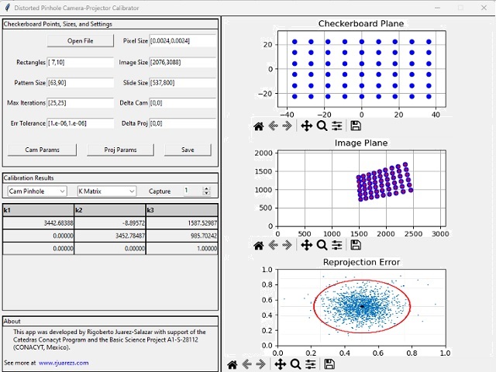
Task: Select Pan tool under Checkerboard Plane plot
Action: [x=306, y=126]
